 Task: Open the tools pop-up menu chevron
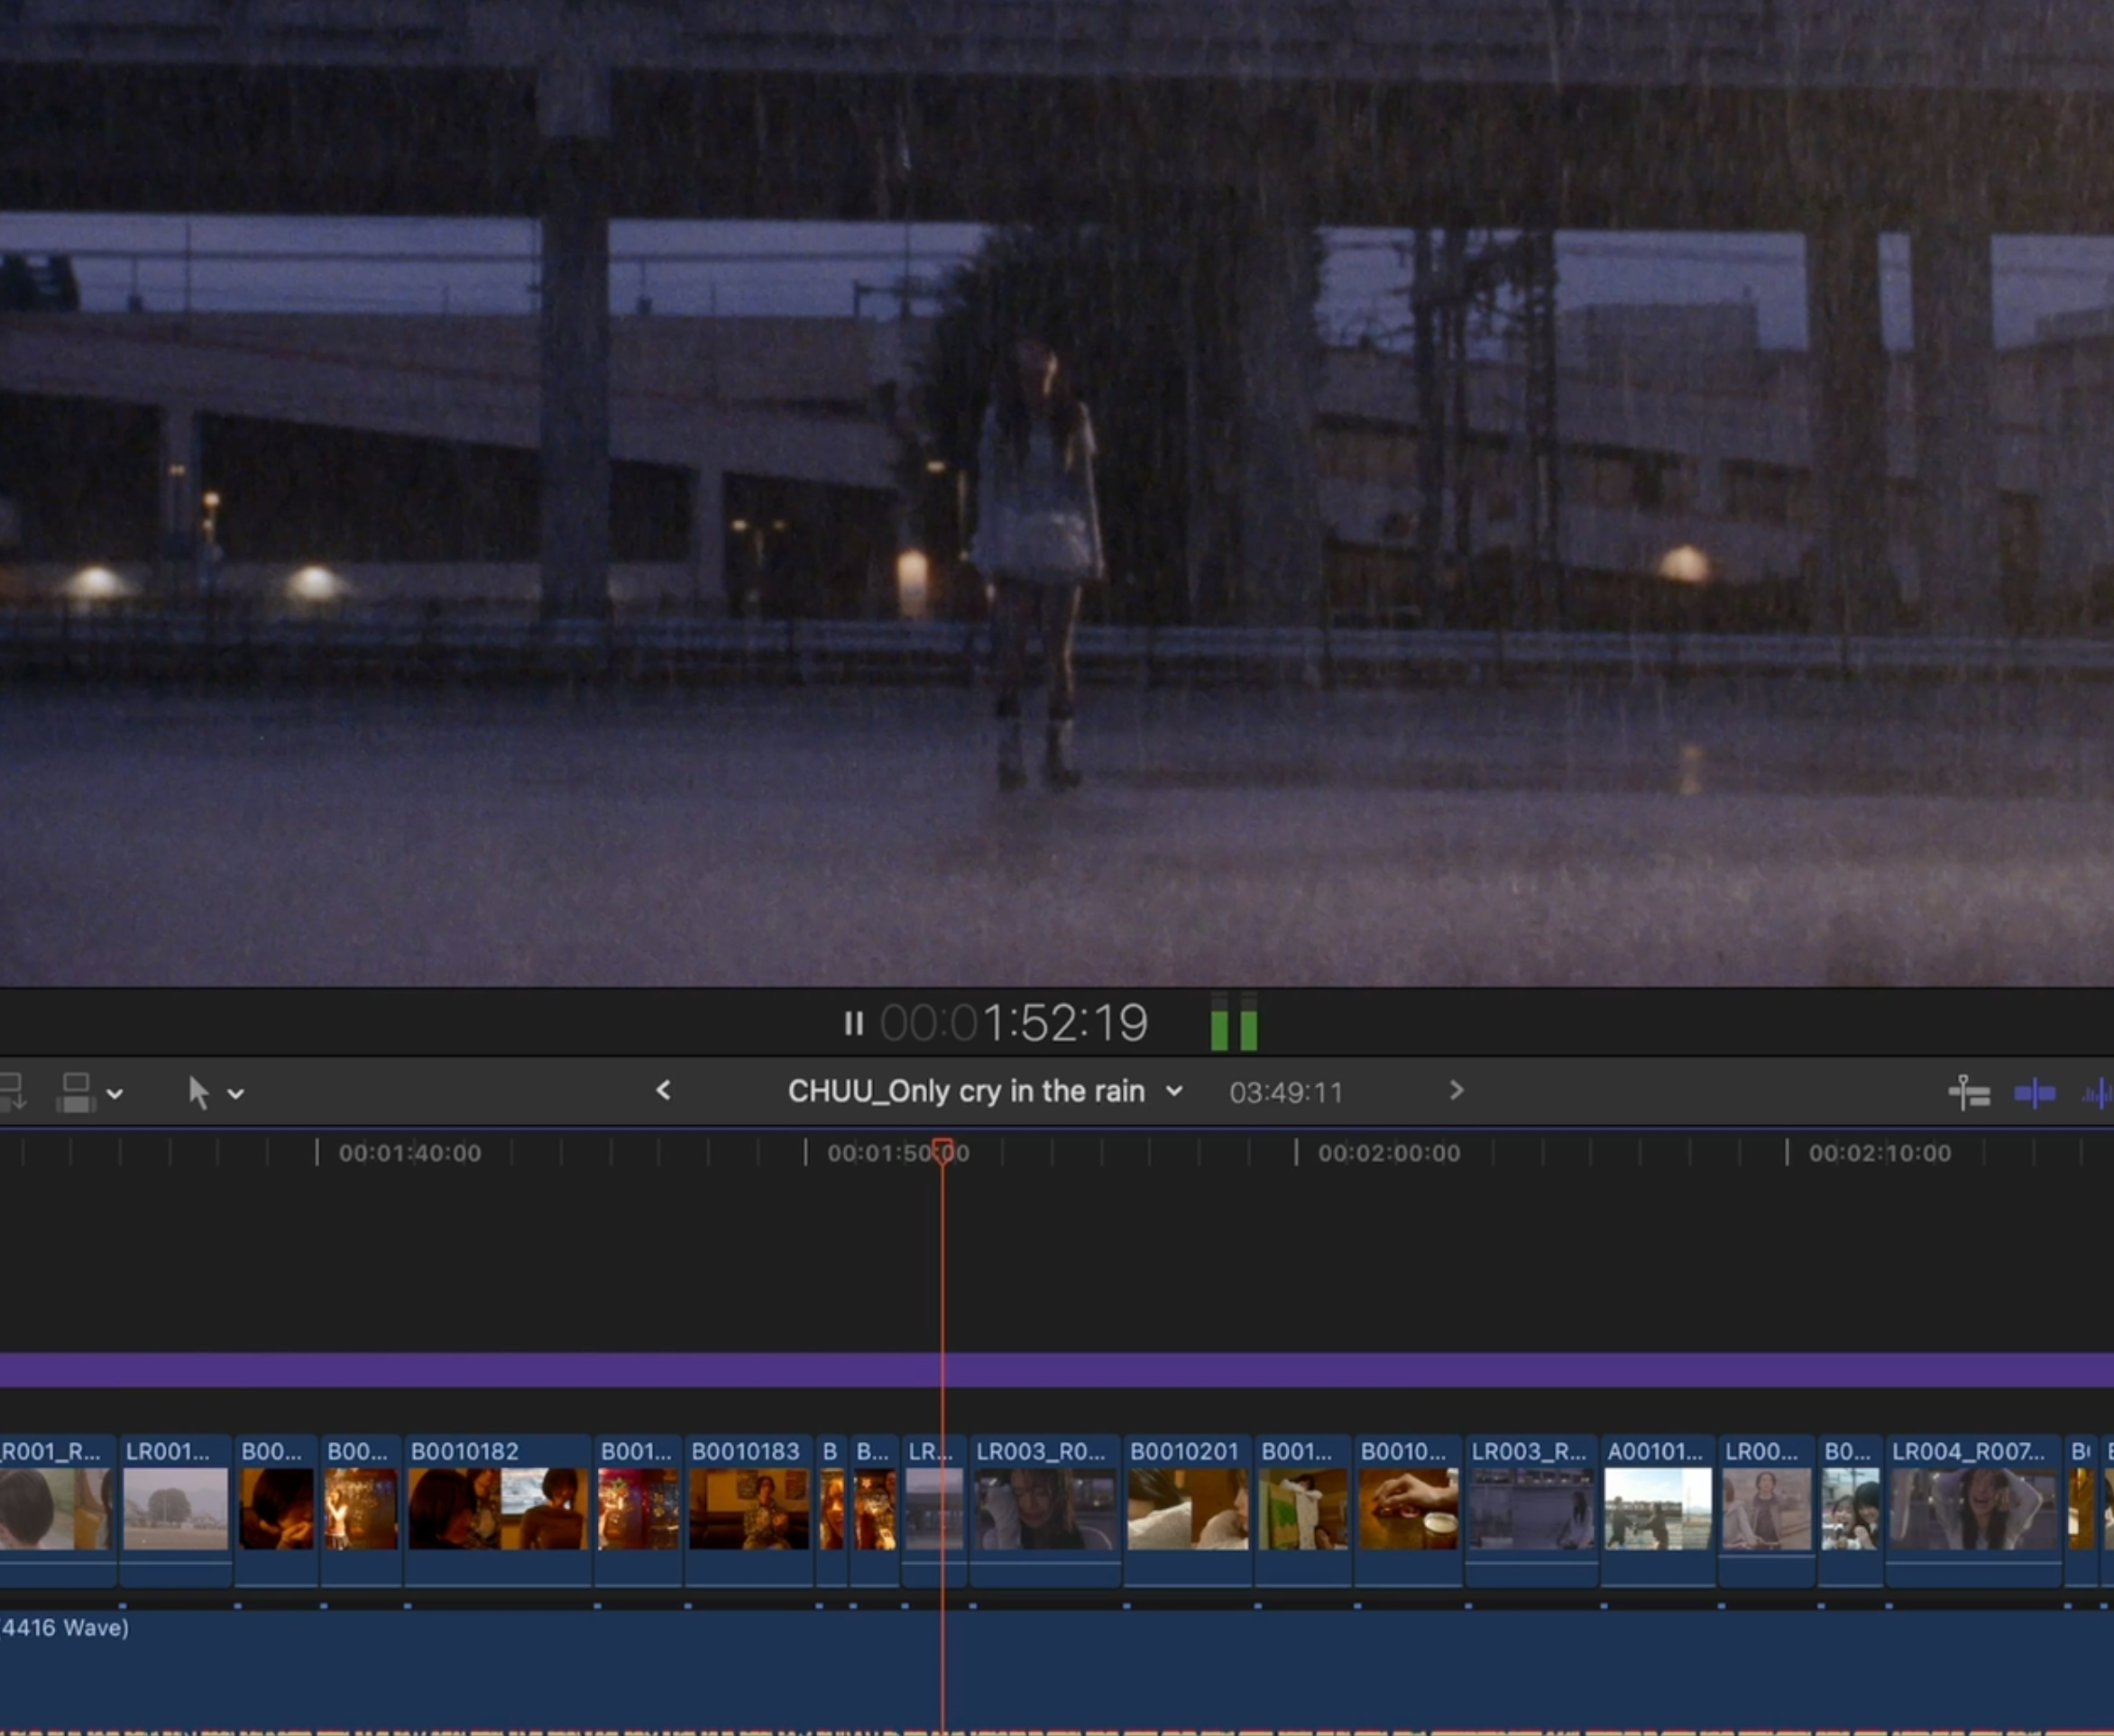(236, 1094)
